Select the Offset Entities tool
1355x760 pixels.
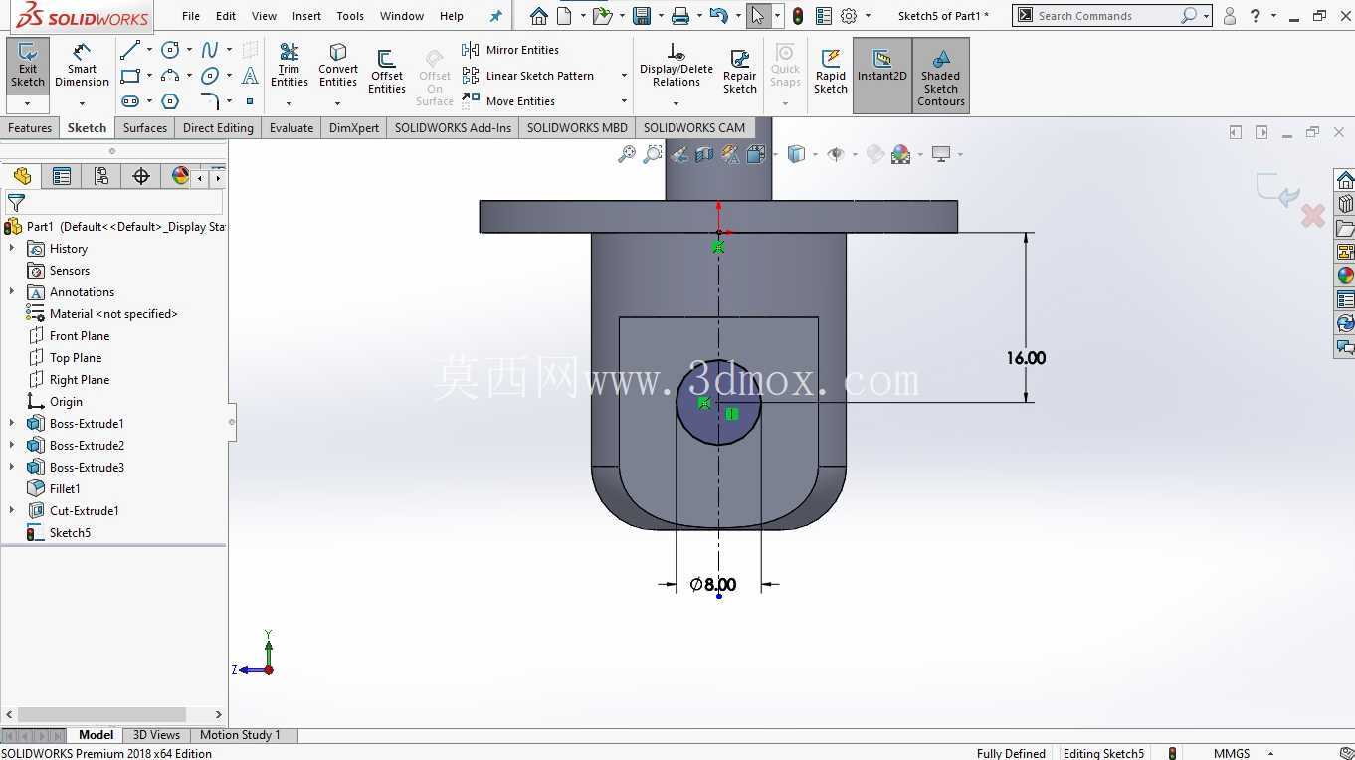click(387, 72)
